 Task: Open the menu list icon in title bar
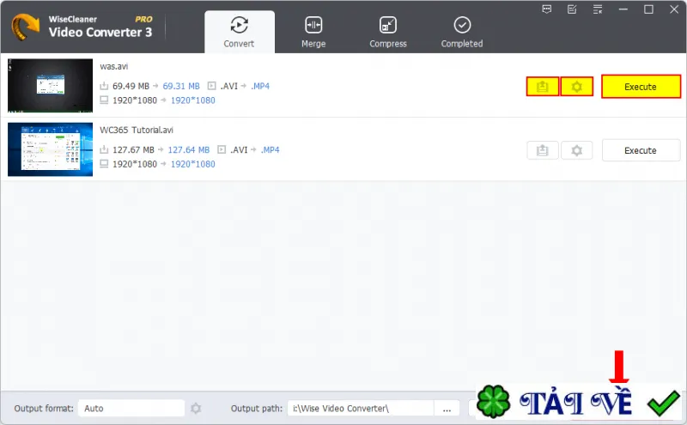pos(598,9)
